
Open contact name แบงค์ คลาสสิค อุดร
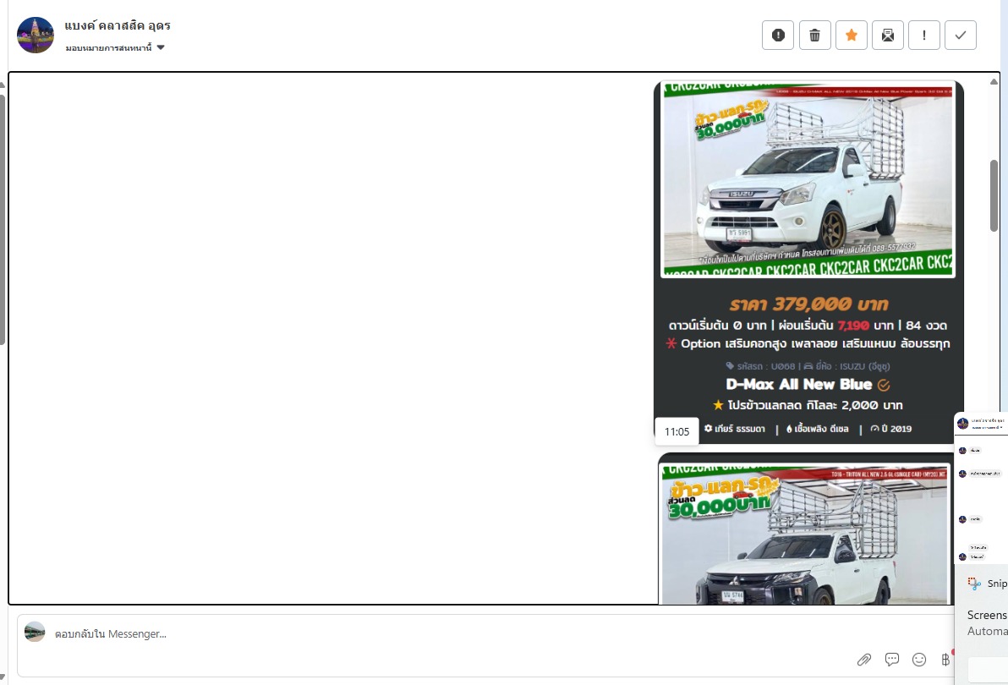point(118,25)
